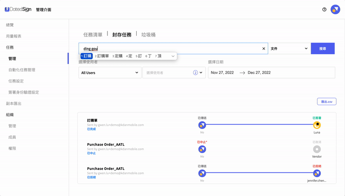The image size is (345, 196).
Task: Click the blue 搜尋 search button
Action: [323, 49]
